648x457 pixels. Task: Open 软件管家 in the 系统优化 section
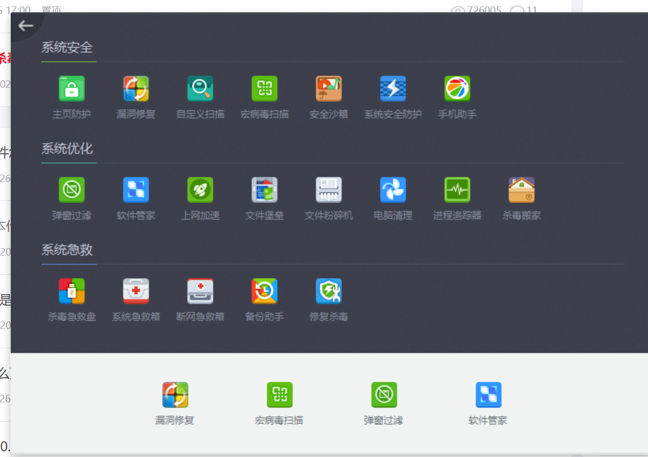pyautogui.click(x=136, y=190)
